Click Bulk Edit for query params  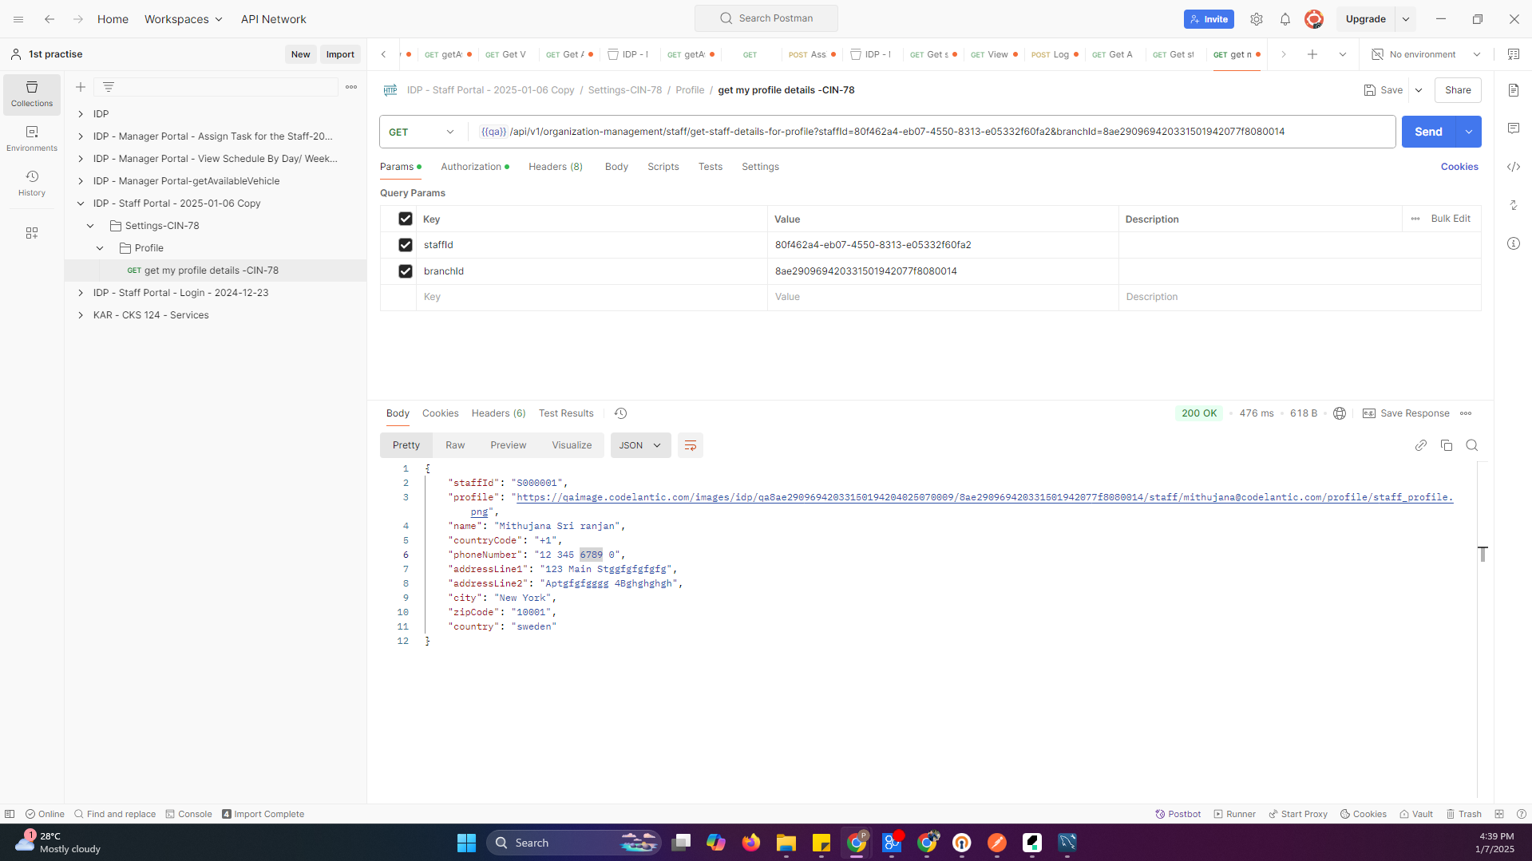[x=1450, y=219]
